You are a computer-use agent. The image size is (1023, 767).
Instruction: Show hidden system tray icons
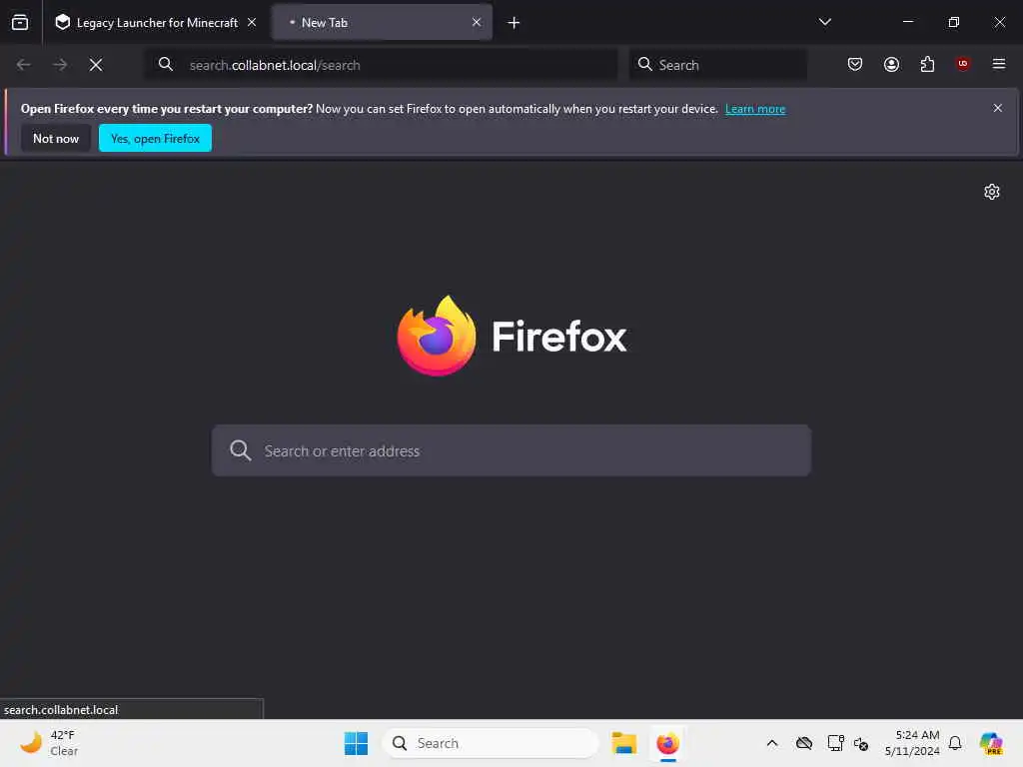pos(772,743)
